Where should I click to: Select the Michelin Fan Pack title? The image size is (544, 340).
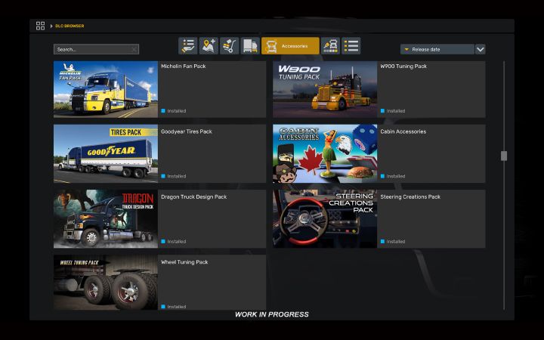point(183,66)
